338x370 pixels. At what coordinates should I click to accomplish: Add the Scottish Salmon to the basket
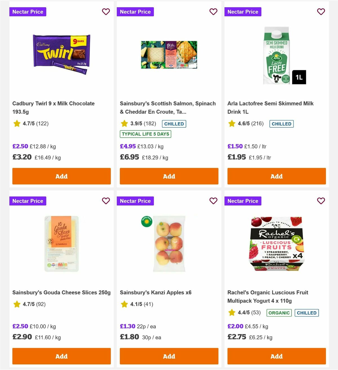[x=169, y=176]
